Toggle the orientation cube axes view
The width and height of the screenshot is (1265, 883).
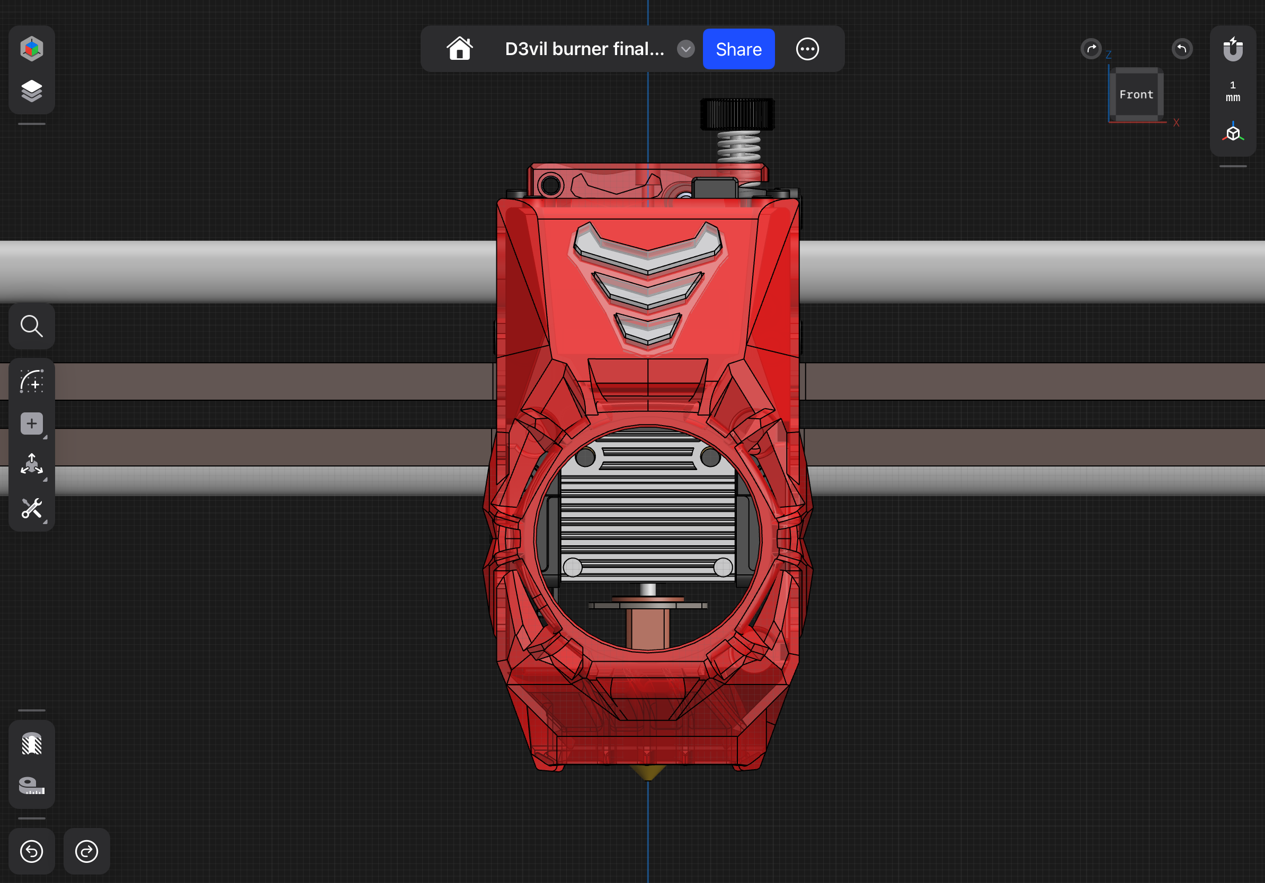tap(1233, 133)
